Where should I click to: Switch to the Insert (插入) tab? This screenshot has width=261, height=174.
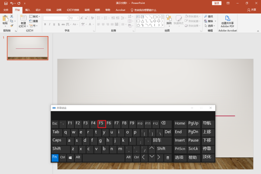click(x=28, y=10)
